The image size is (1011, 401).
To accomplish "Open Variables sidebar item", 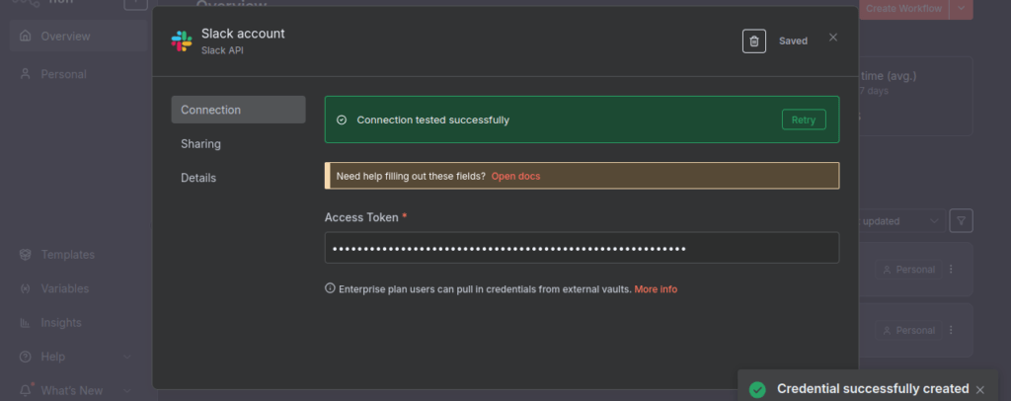I will [64, 288].
